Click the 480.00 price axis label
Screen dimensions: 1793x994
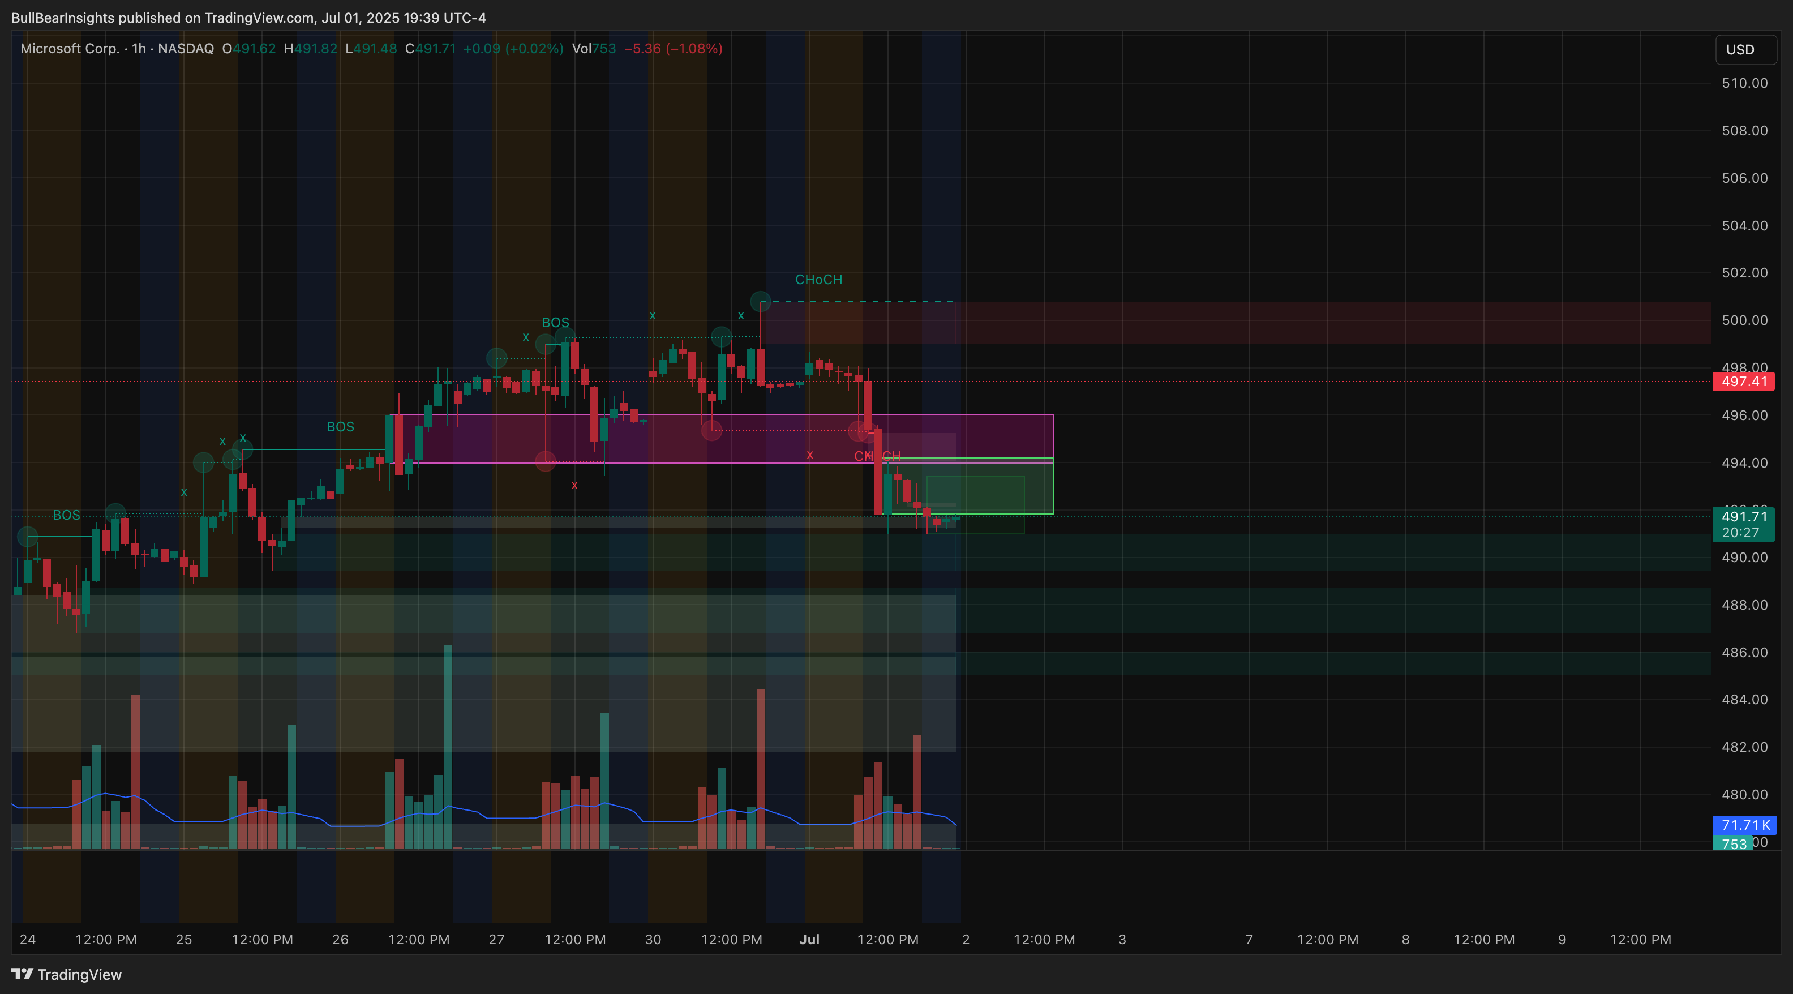[x=1744, y=794]
